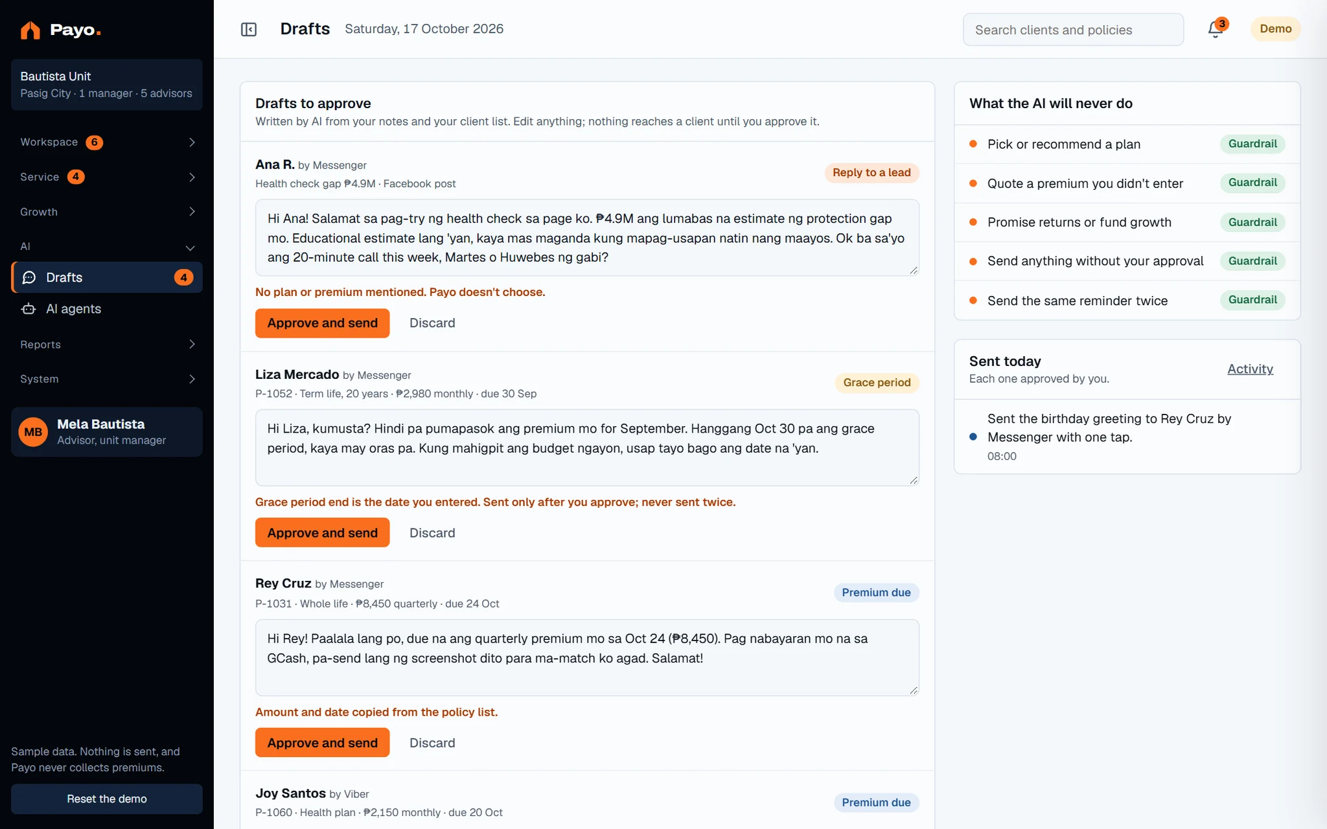Image resolution: width=1327 pixels, height=829 pixels.
Task: Edit the Ana R. message text area
Action: pyautogui.click(x=587, y=238)
